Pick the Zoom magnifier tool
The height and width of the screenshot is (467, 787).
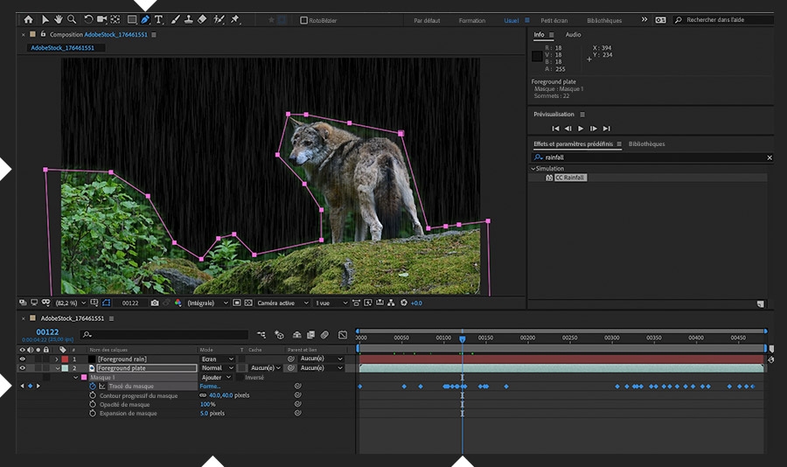point(72,19)
